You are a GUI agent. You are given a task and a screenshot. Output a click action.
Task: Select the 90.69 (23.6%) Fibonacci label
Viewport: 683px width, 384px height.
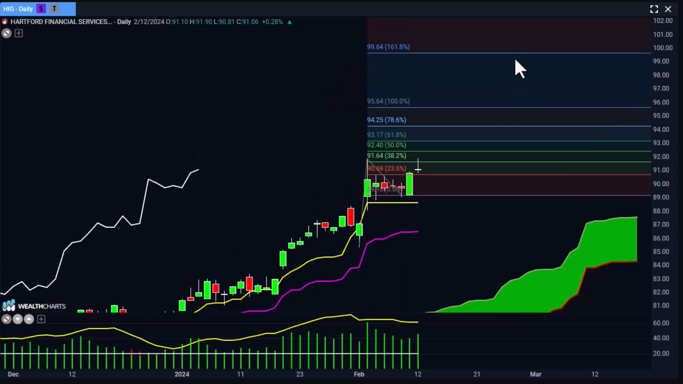coord(387,169)
